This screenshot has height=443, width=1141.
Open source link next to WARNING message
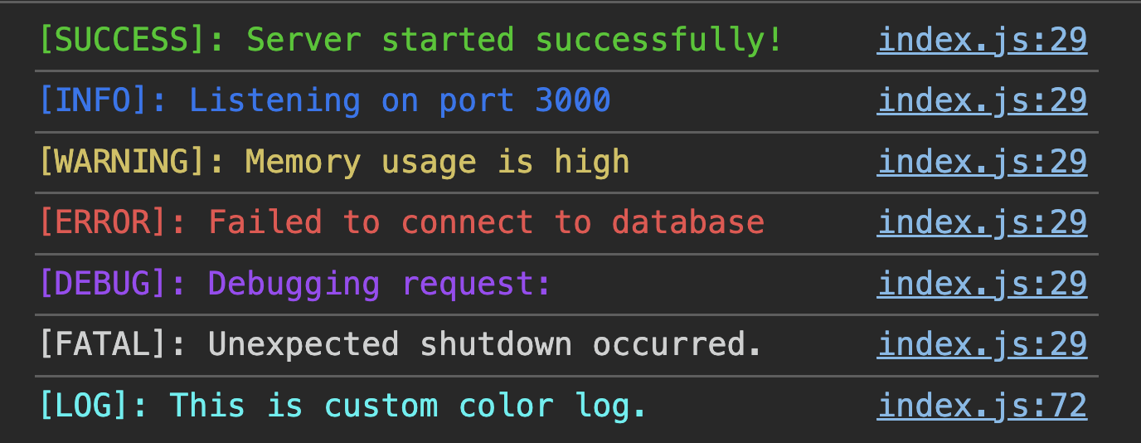(982, 162)
